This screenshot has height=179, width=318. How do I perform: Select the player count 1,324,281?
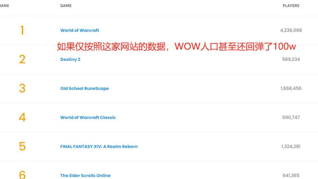(291, 146)
